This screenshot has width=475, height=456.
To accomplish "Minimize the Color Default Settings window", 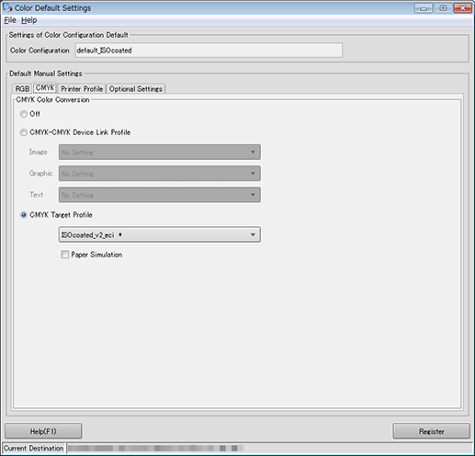I will 424,8.
